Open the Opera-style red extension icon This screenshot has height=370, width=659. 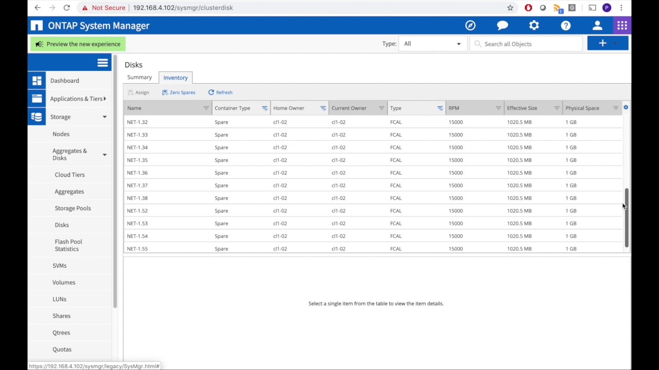tap(528, 8)
